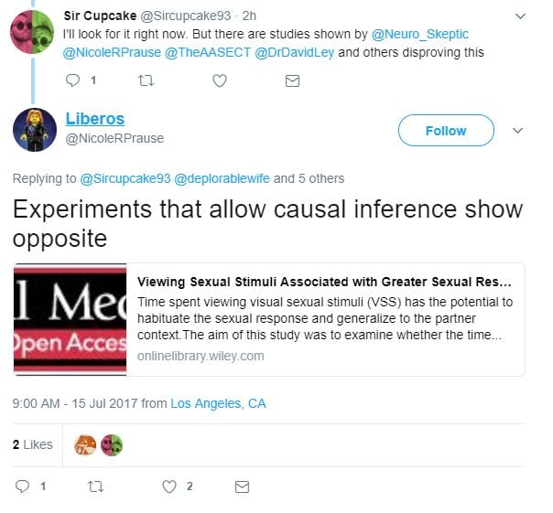
Task: Expand options chevron on Sir Cupcake's tweet
Action: point(521,16)
